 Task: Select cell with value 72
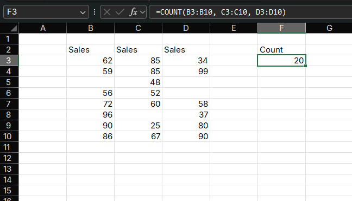click(x=91, y=104)
